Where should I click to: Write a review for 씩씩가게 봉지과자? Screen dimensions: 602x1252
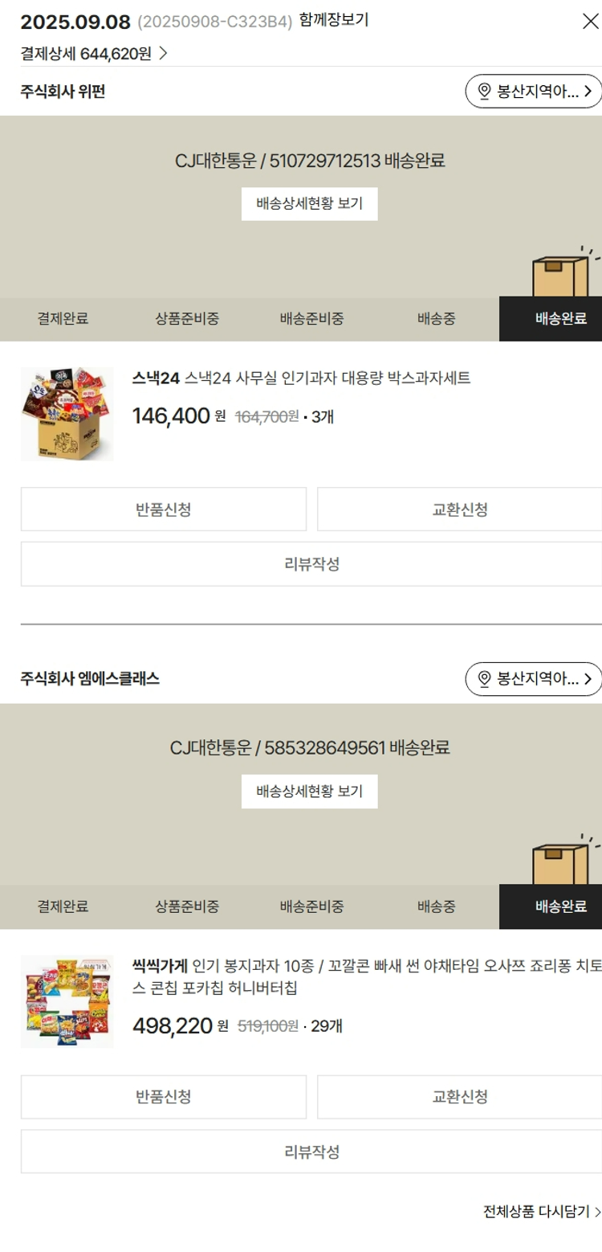pyautogui.click(x=311, y=1152)
